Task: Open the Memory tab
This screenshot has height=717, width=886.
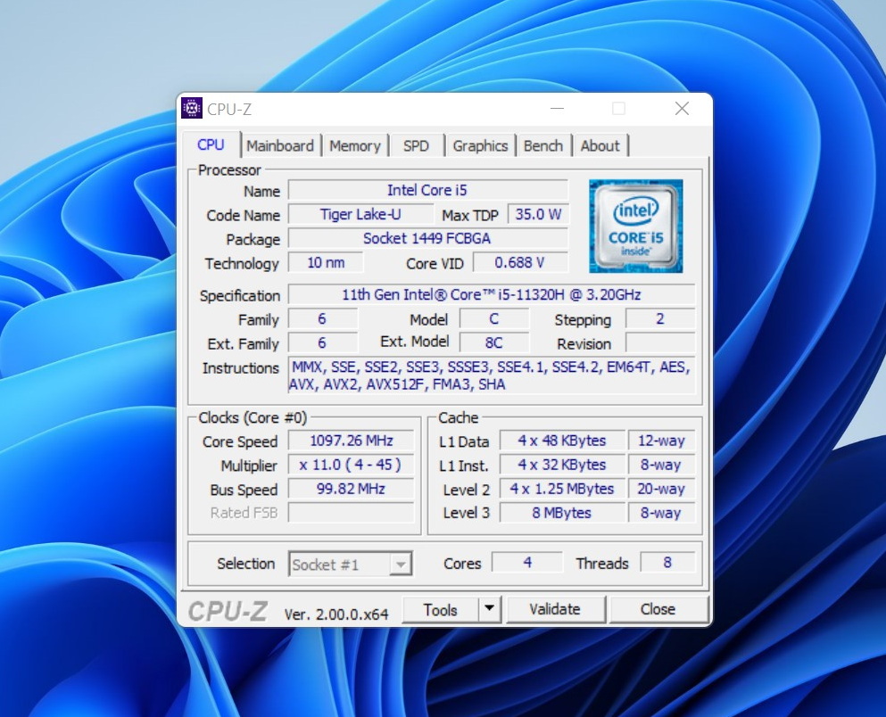Action: tap(355, 145)
